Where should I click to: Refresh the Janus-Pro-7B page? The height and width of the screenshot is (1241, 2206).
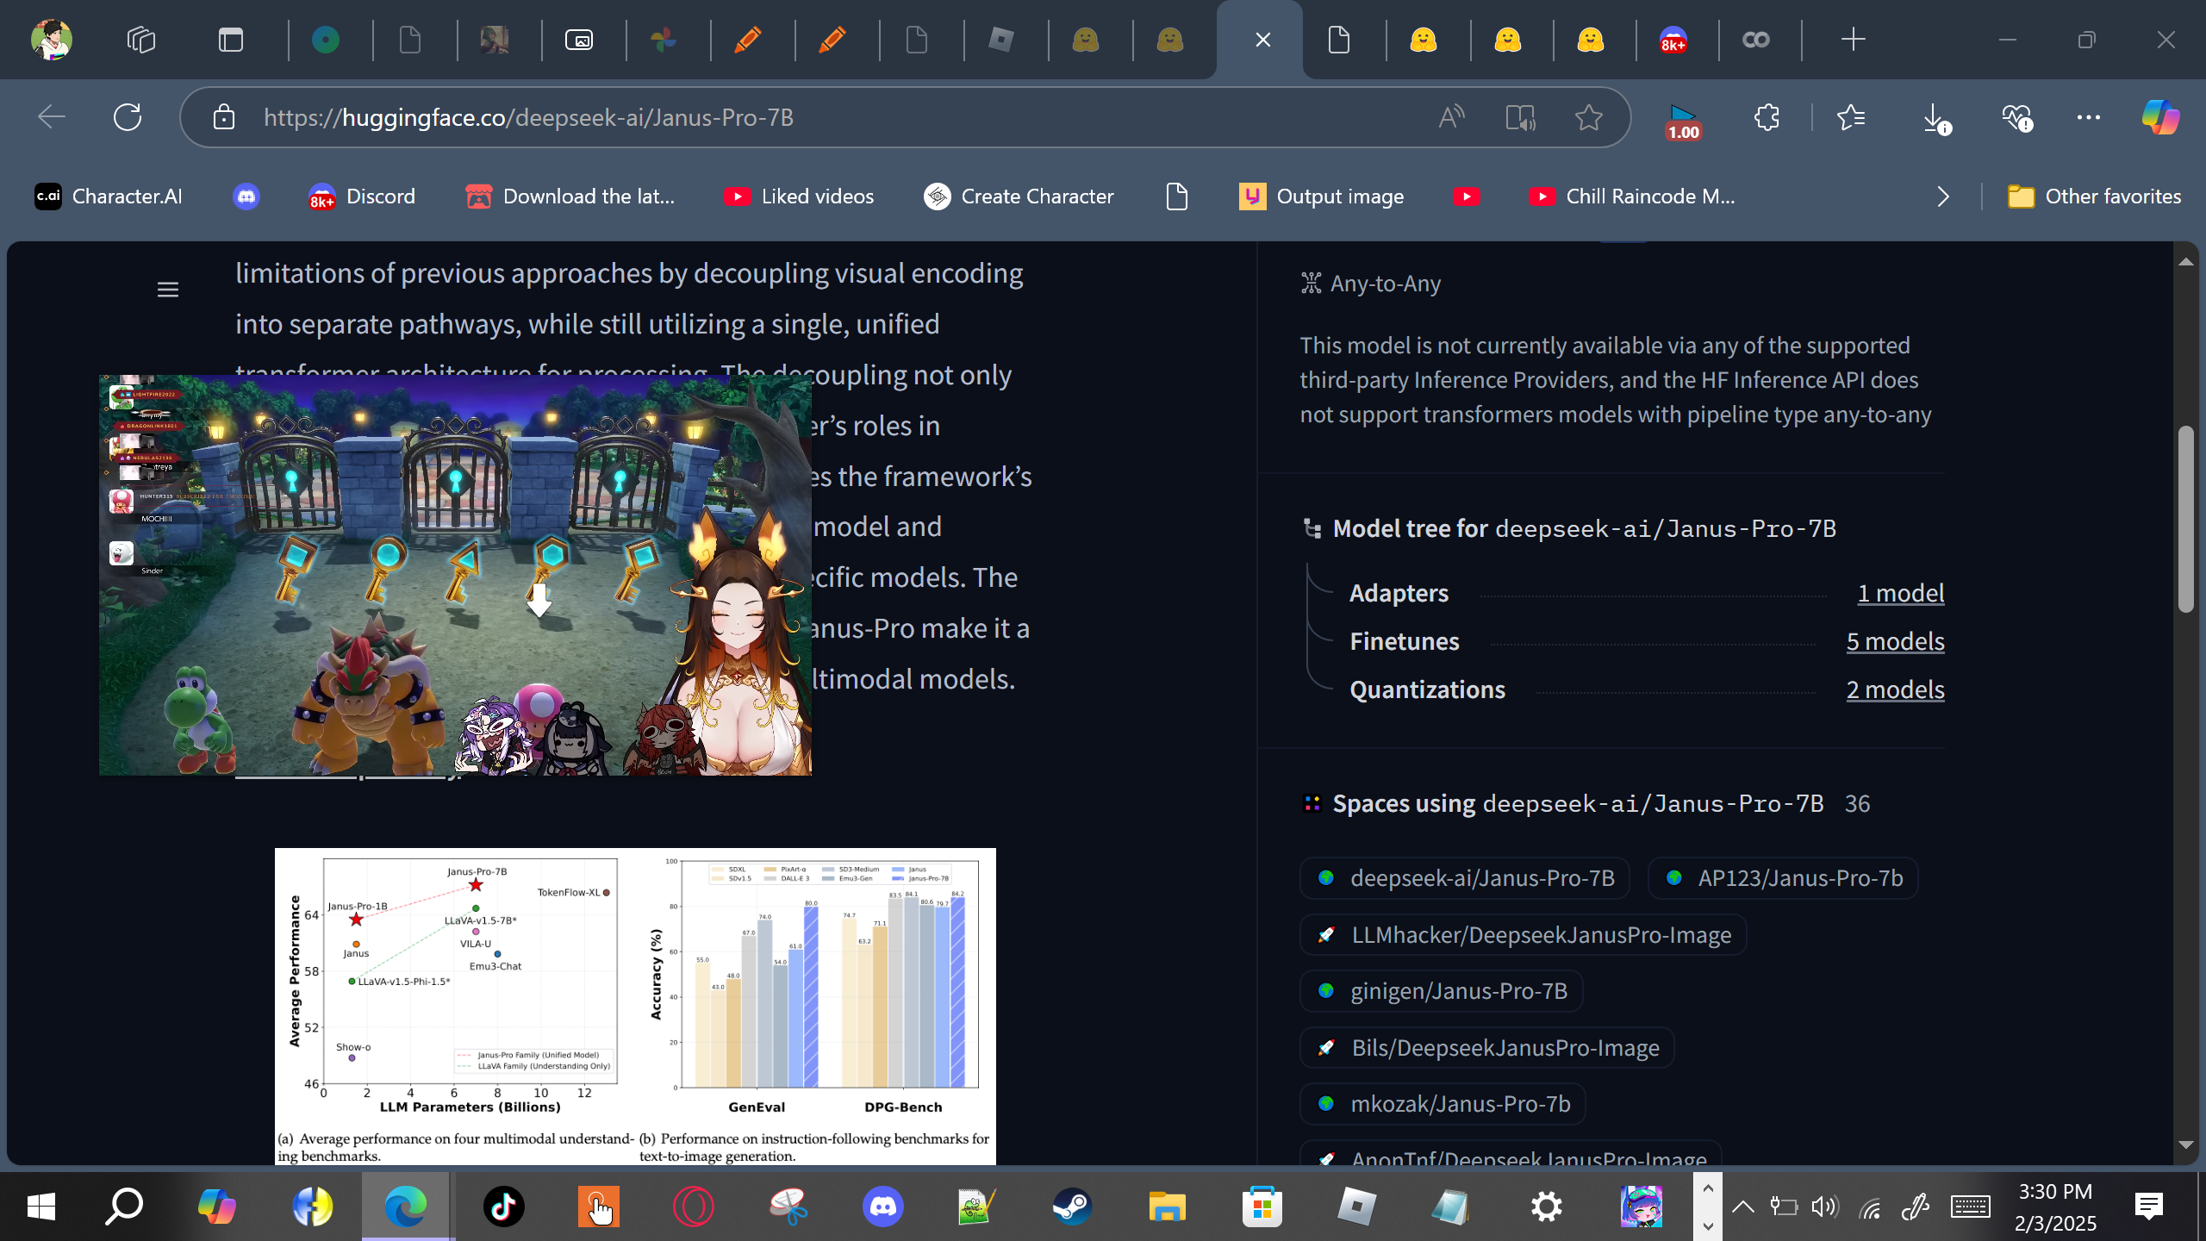point(128,117)
